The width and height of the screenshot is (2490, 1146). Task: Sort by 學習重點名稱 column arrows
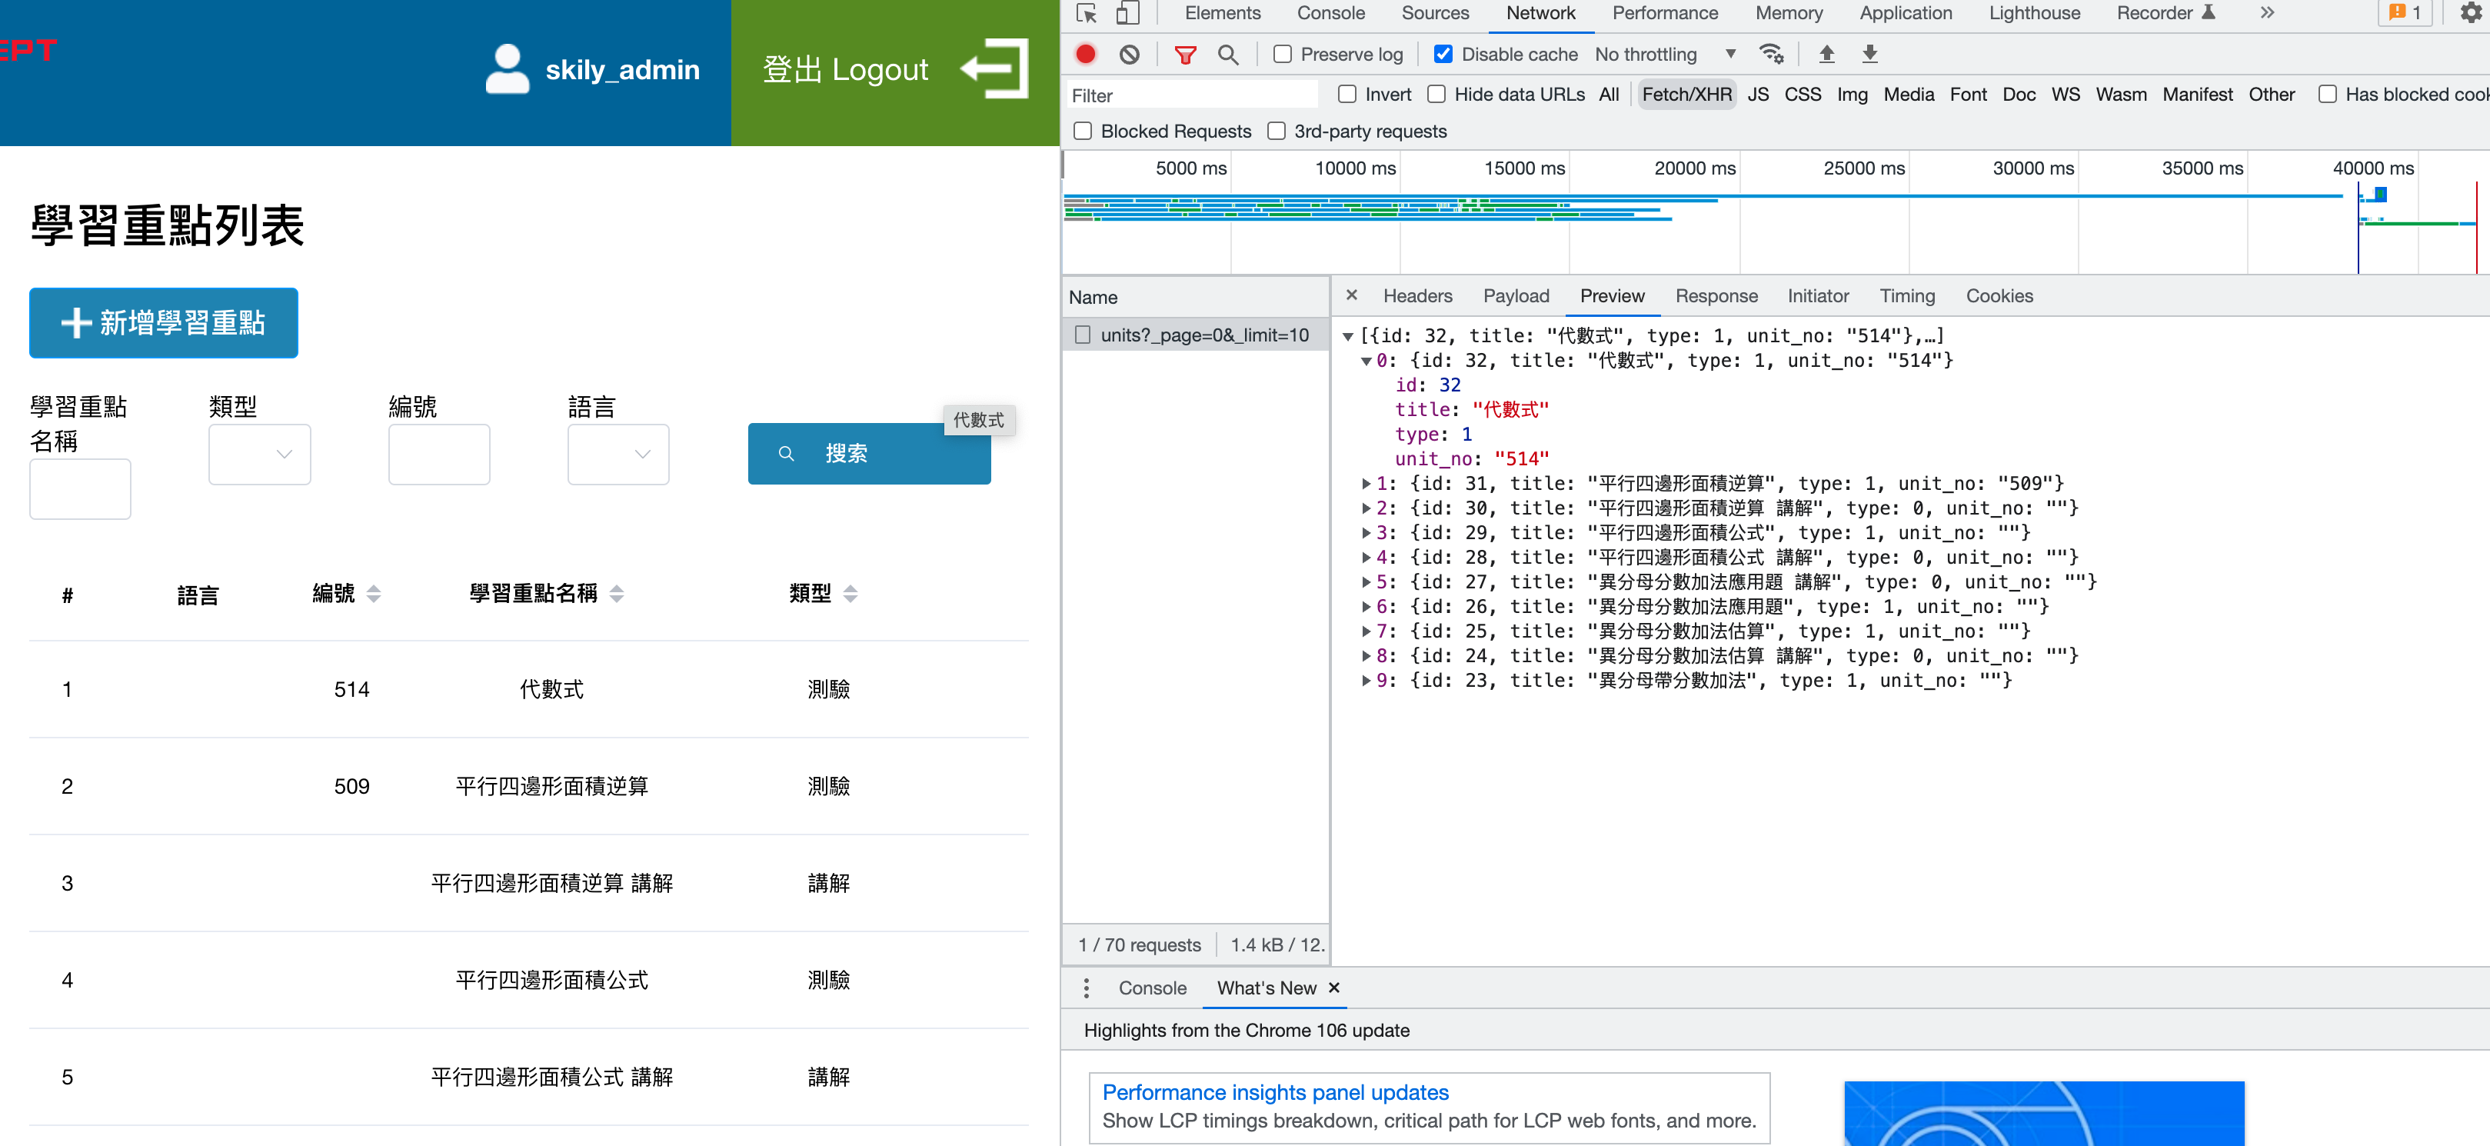point(617,594)
